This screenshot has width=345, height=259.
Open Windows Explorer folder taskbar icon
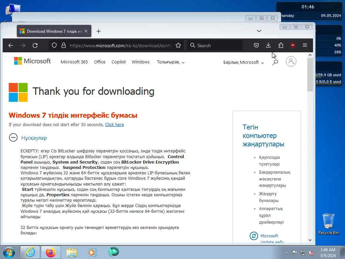pos(72,253)
